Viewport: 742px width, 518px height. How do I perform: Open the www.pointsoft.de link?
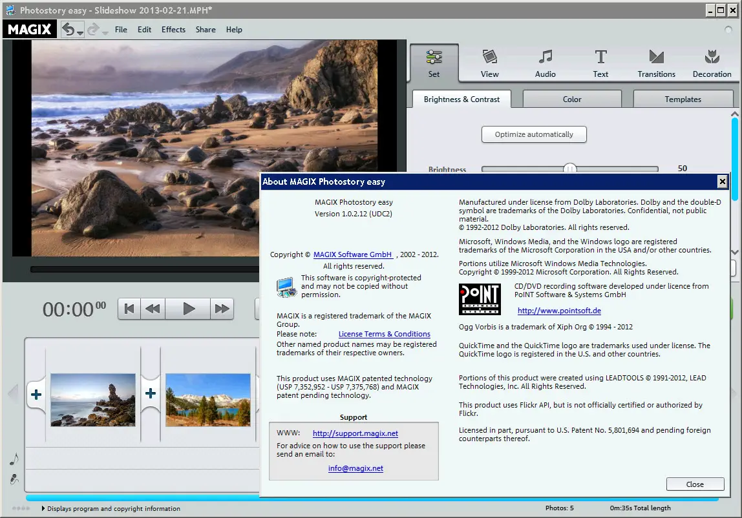point(559,311)
